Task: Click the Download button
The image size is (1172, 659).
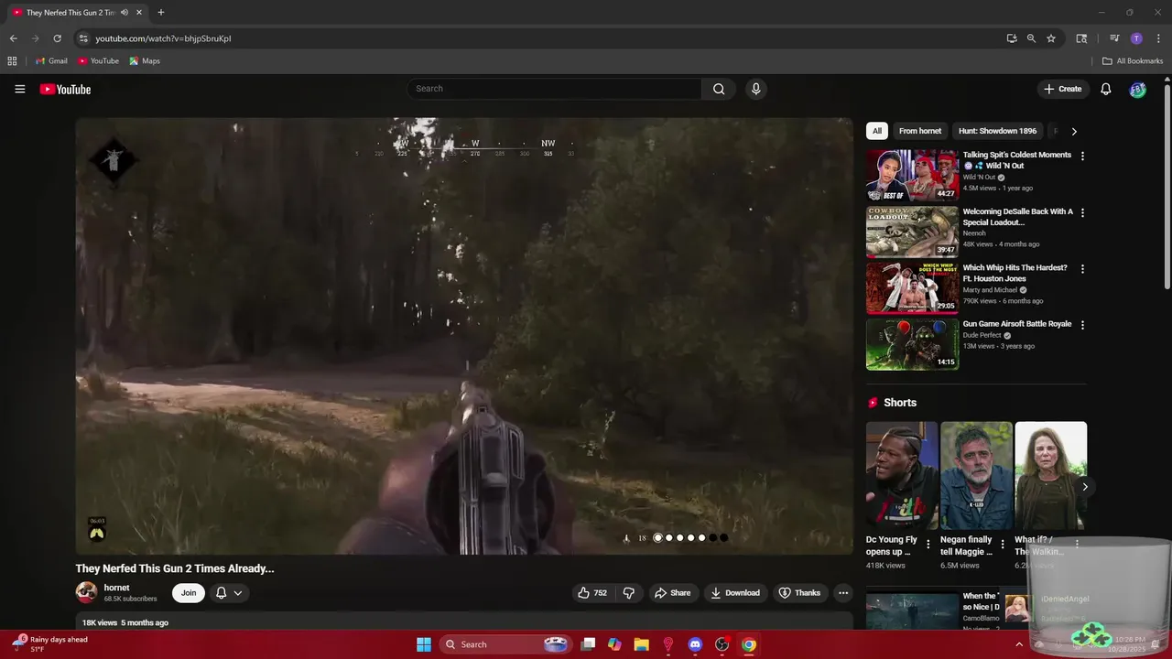Action: (736, 593)
